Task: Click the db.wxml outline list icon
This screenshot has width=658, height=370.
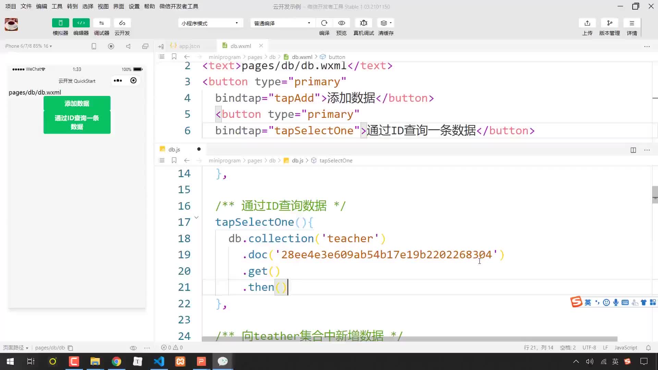Action: point(162,57)
